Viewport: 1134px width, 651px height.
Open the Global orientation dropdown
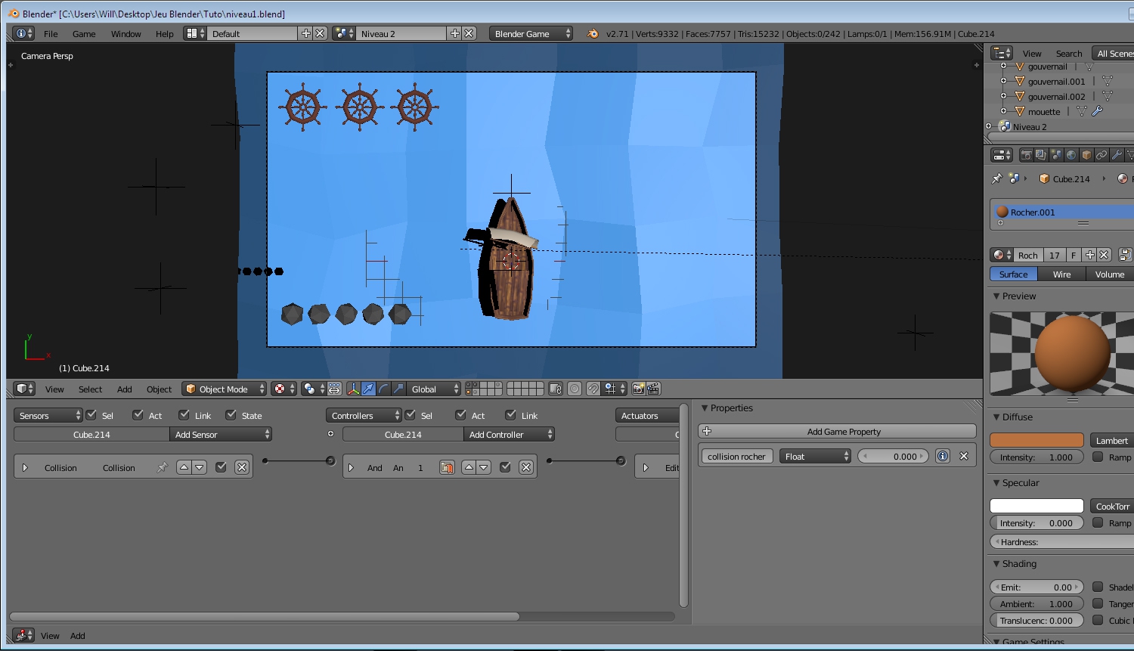pos(434,389)
